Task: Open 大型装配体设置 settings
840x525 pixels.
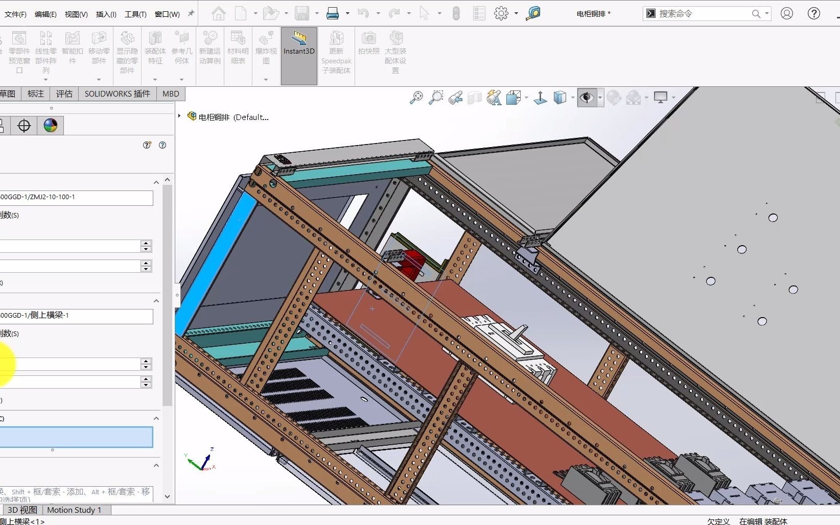Action: (x=394, y=50)
